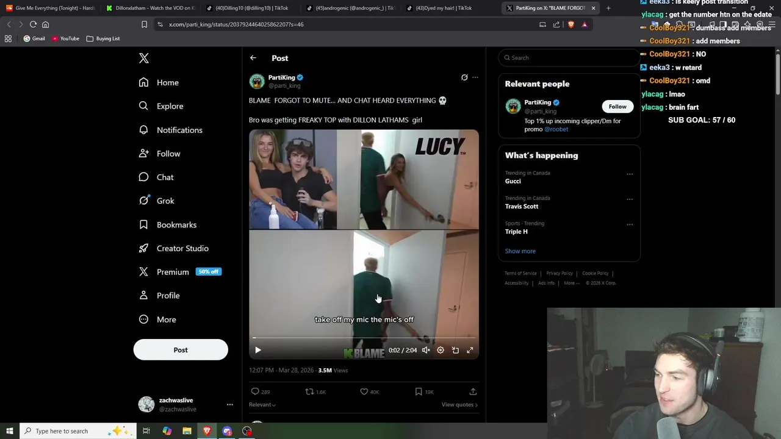This screenshot has height=439, width=781.
Task: Open Brave browser in taskbar
Action: point(207,431)
